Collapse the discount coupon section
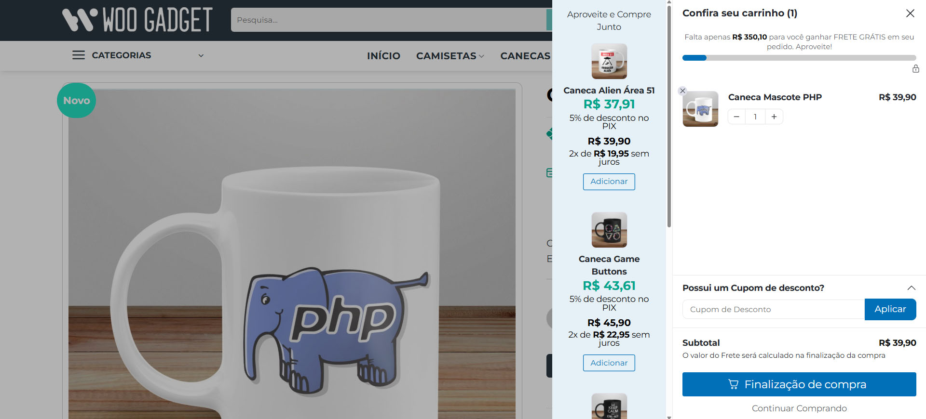 point(911,288)
